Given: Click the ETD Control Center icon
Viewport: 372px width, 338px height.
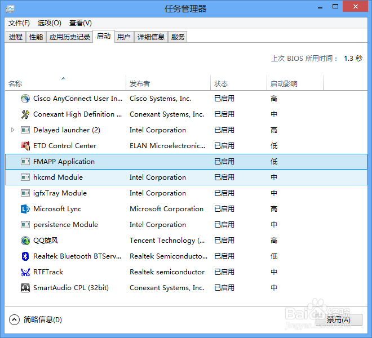Looking at the screenshot, I should pos(25,146).
